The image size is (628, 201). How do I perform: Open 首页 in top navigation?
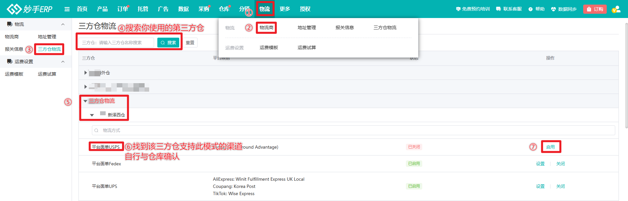click(82, 9)
